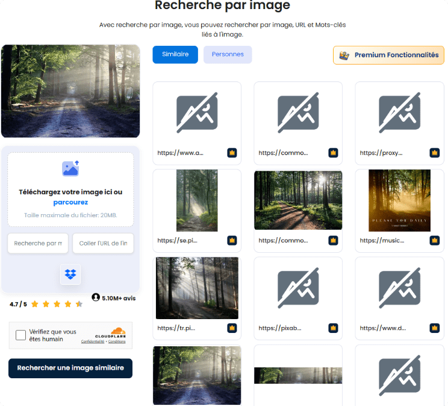The image size is (448, 406).
Task: Click the Coller l'URL de l'image field
Action: coord(103,243)
